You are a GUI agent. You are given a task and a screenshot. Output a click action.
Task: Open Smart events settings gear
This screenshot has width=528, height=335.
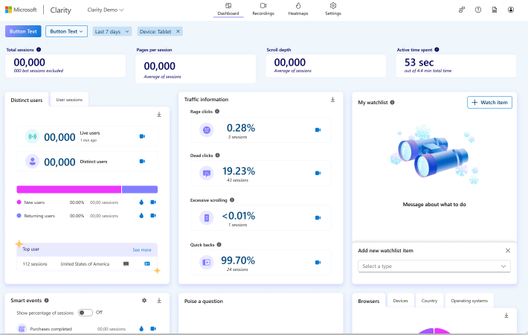(144, 300)
